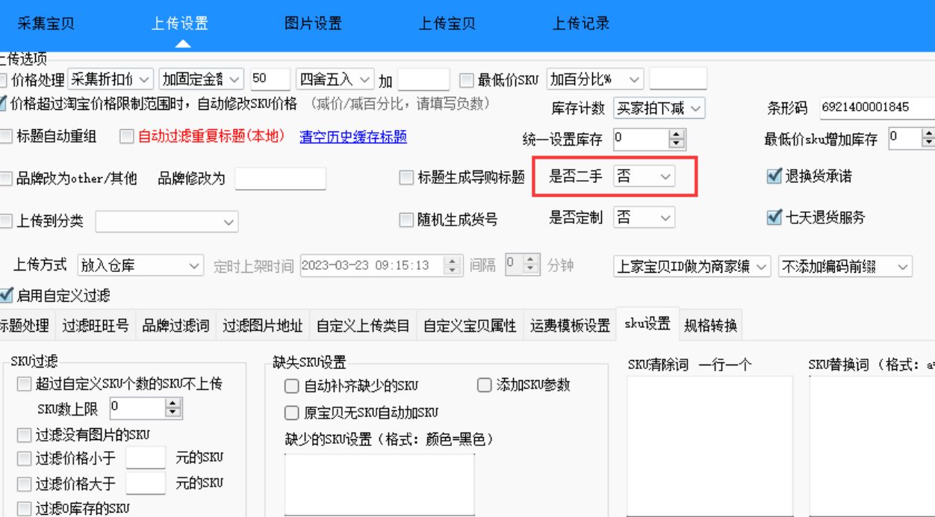Toggle the 价格处理 checkbox

pyautogui.click(x=3, y=80)
